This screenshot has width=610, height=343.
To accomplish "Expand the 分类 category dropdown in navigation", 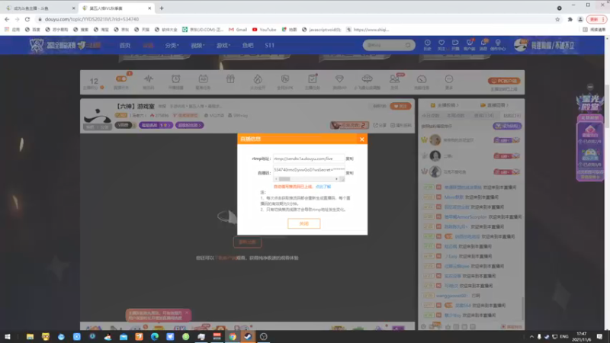I will 172,46.
